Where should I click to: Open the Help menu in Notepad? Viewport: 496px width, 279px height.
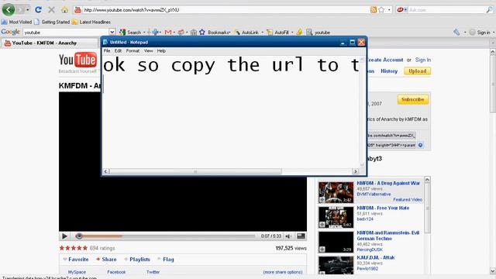coord(161,51)
